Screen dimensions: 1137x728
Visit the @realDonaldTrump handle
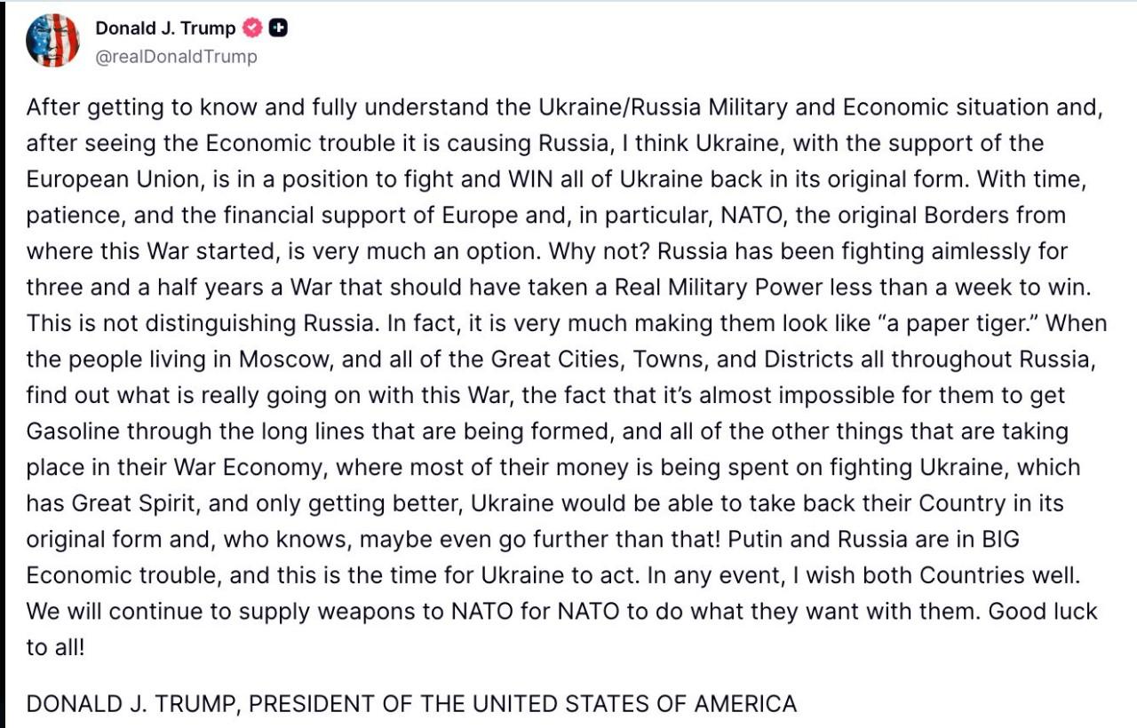tap(176, 57)
